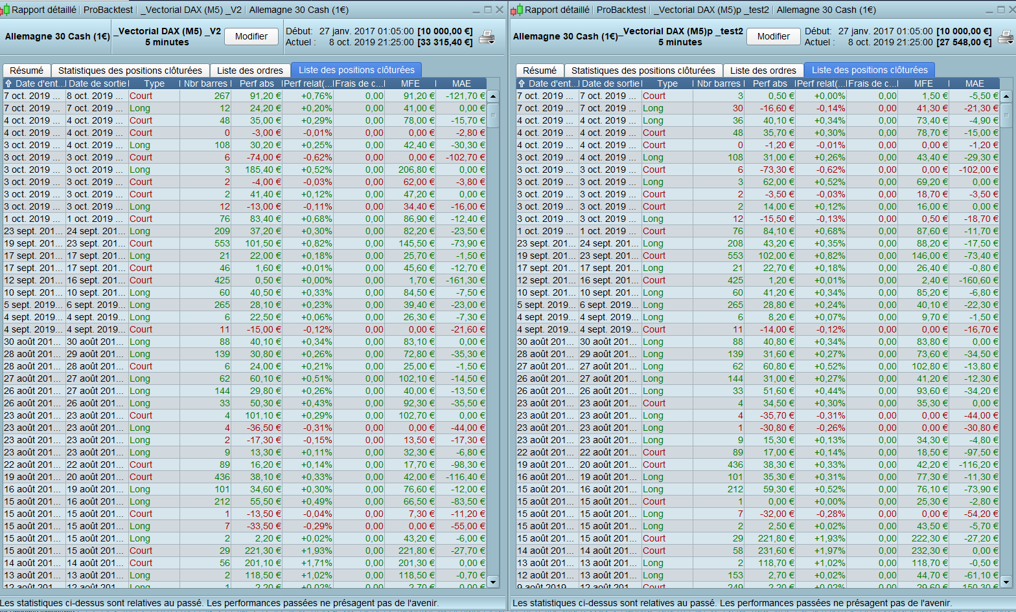Image resolution: width=1016 pixels, height=612 pixels.
Task: Click scroll-down arrow in the _test2 positions list
Action: tap(1006, 582)
